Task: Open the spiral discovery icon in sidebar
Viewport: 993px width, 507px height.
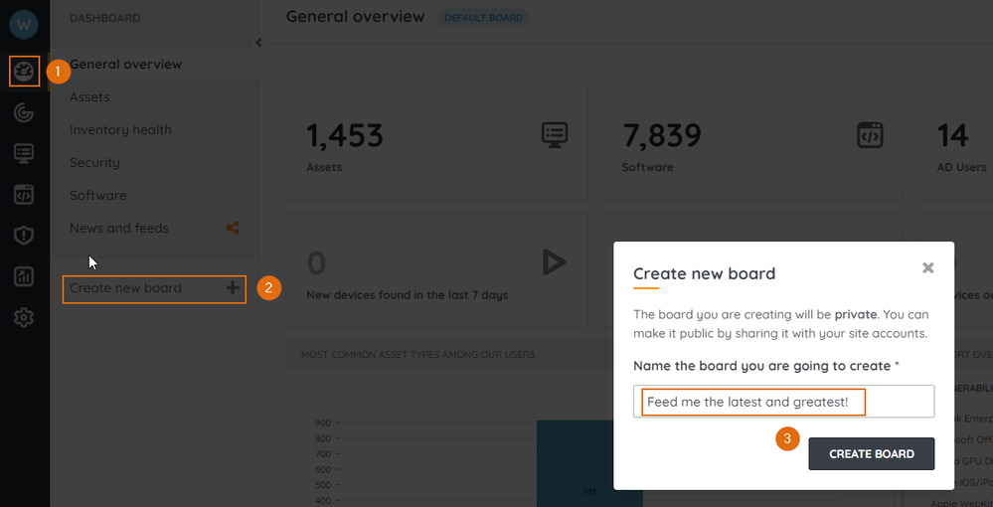Action: point(24,112)
